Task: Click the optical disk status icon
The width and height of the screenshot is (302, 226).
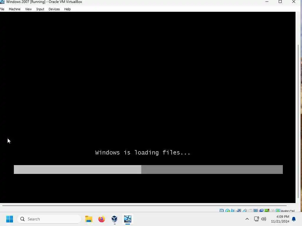Action: 227,211
